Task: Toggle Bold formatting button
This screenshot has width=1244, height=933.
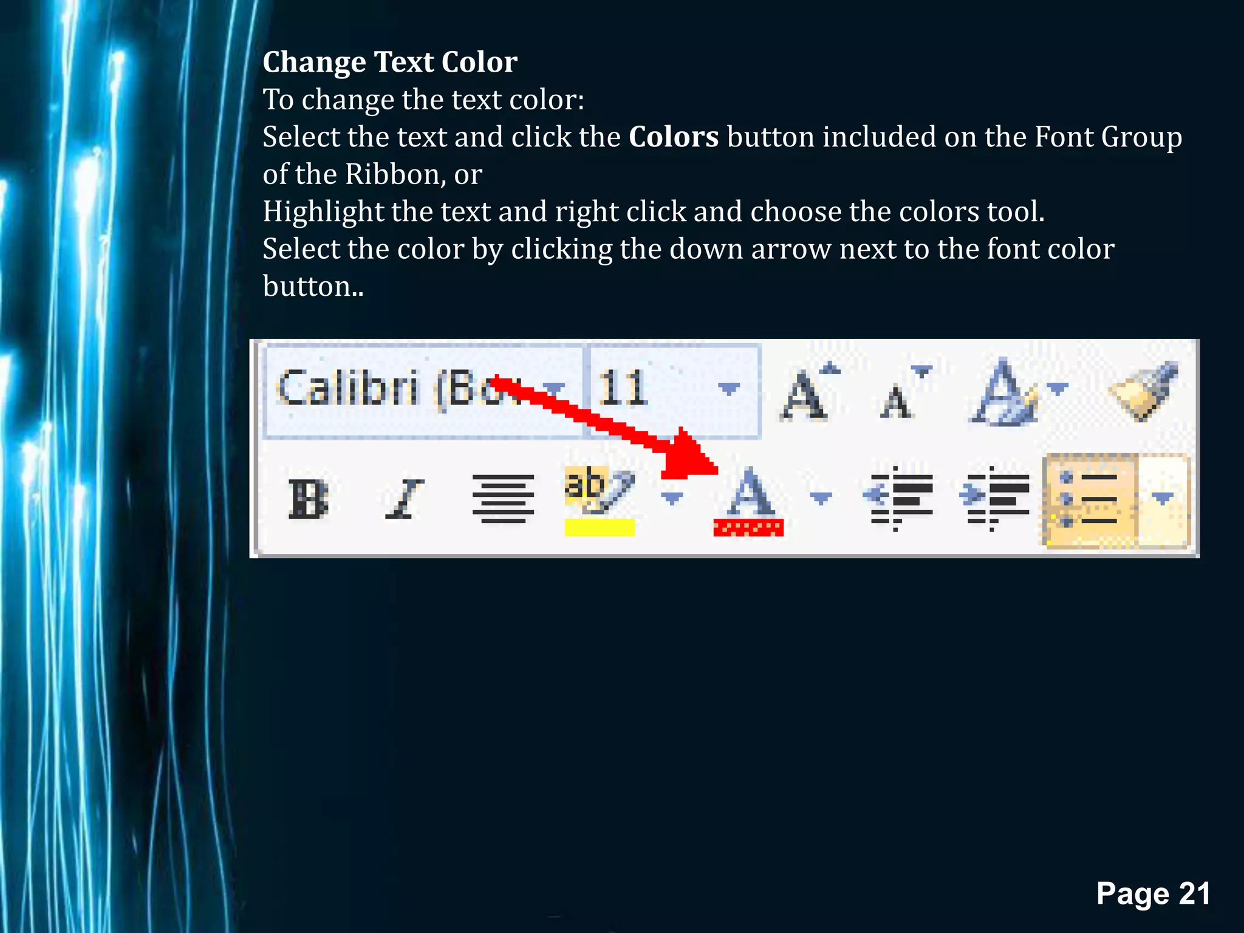Action: pyautogui.click(x=308, y=499)
